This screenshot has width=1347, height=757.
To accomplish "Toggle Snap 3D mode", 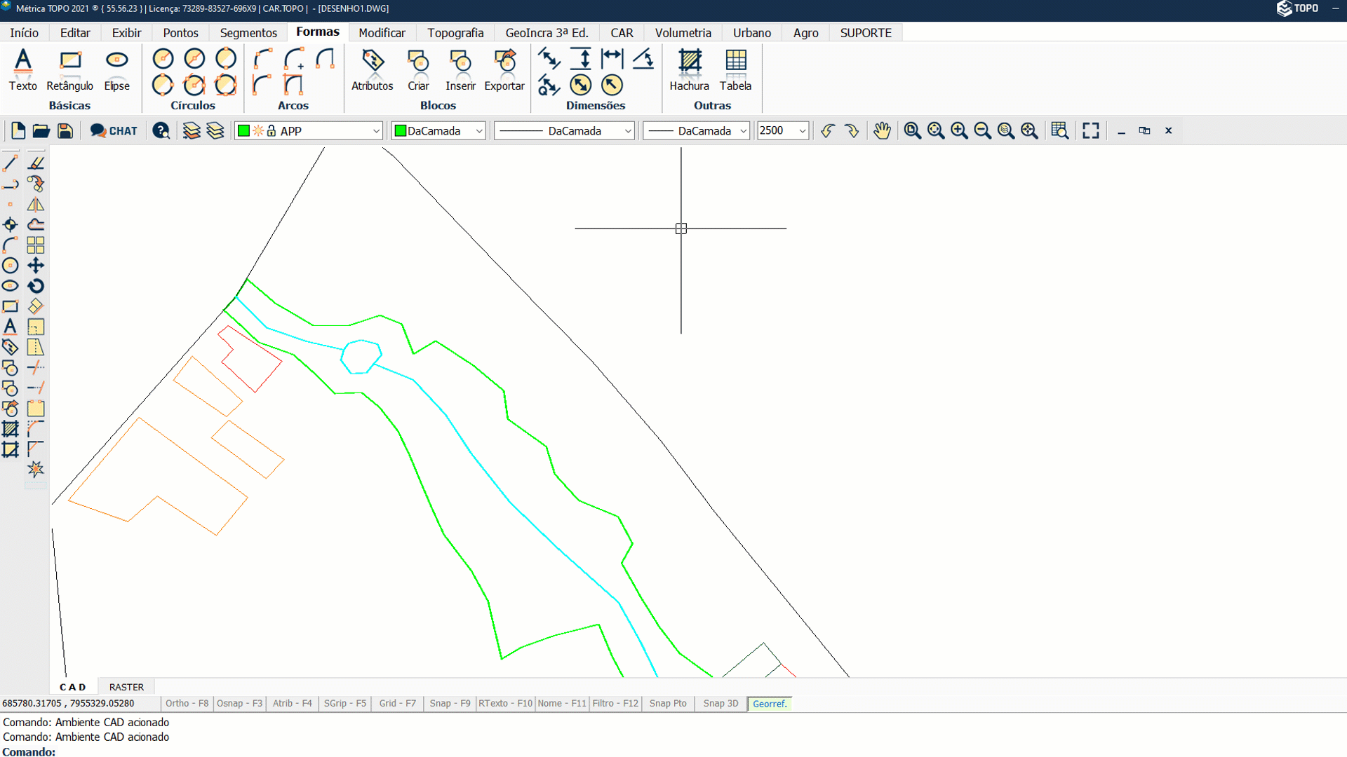I will [x=721, y=703].
